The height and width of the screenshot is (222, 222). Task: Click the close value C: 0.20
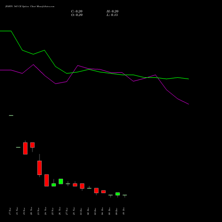[77, 12]
